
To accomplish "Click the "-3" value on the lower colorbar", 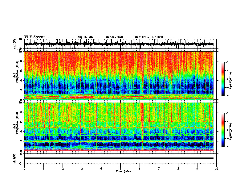I will click(227, 113).
